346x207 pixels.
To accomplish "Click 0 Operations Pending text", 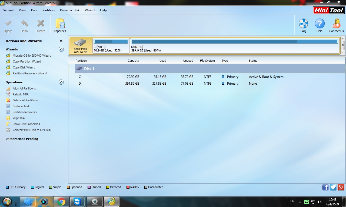I will pyautogui.click(x=22, y=139).
